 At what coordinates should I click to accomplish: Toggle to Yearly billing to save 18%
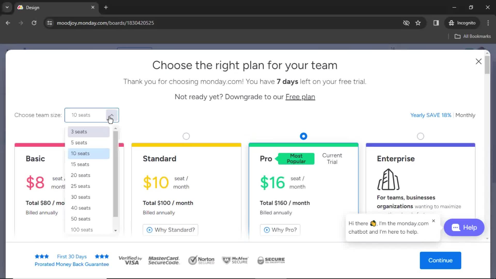point(431,115)
